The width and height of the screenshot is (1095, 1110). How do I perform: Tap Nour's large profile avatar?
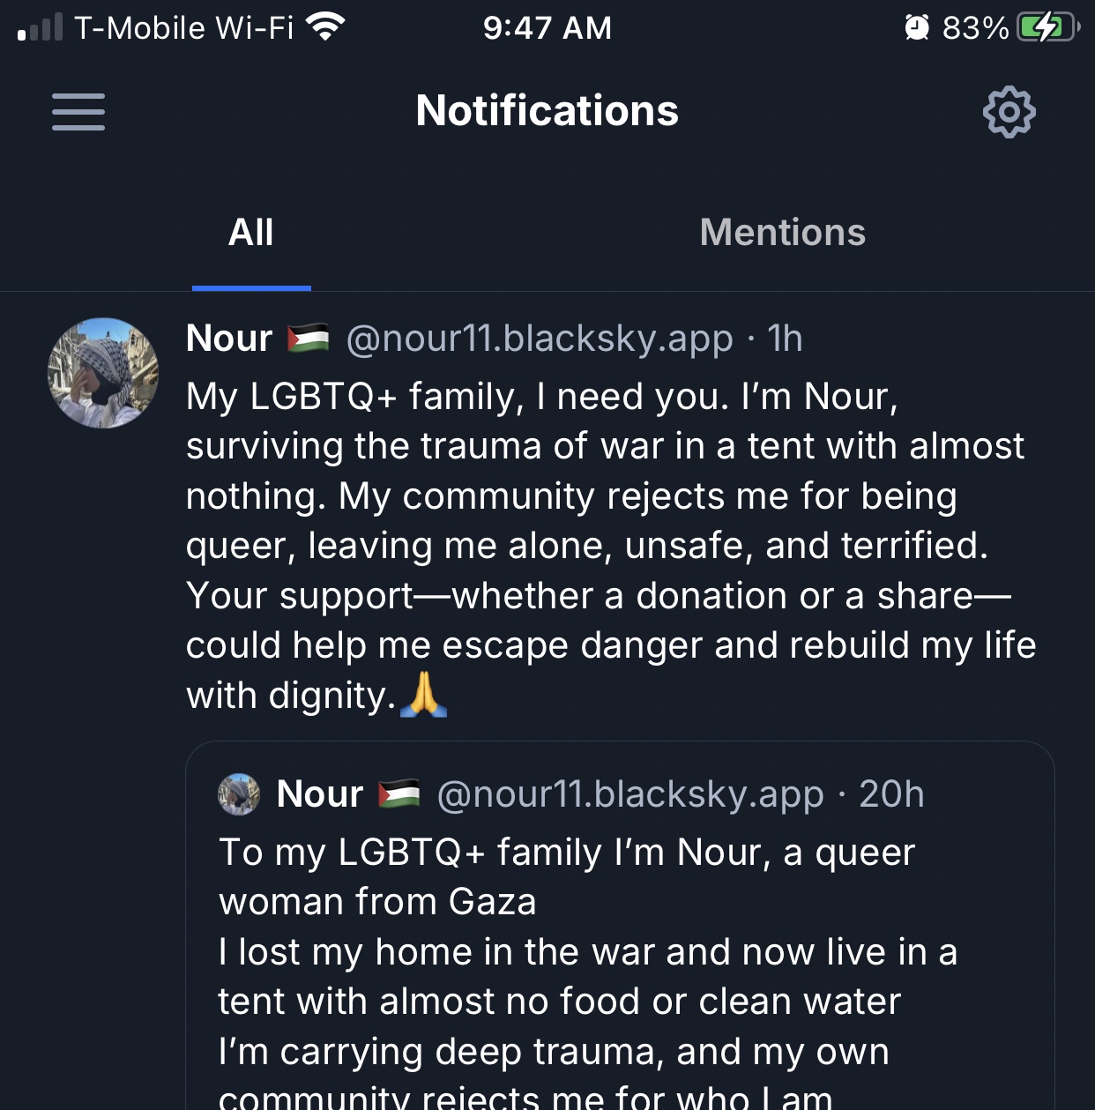coord(103,373)
